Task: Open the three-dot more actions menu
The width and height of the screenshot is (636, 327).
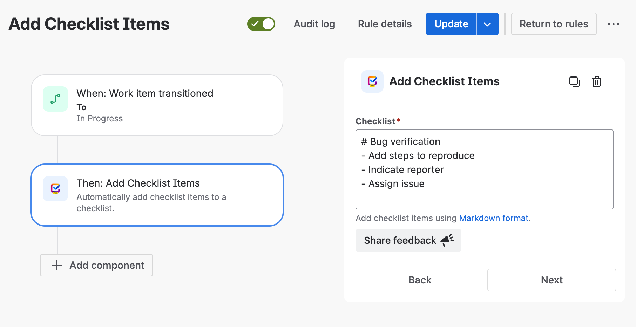Action: pos(613,24)
